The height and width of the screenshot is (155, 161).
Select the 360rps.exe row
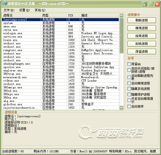(x=60, y=94)
